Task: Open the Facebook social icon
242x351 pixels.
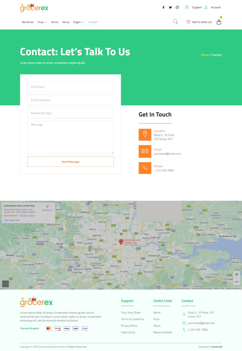Action: click(163, 7)
